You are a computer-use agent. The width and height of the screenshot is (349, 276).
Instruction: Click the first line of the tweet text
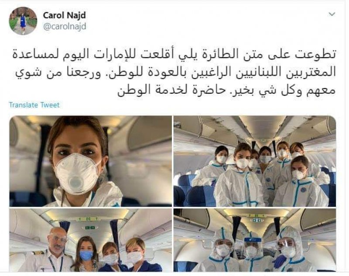[x=175, y=54]
